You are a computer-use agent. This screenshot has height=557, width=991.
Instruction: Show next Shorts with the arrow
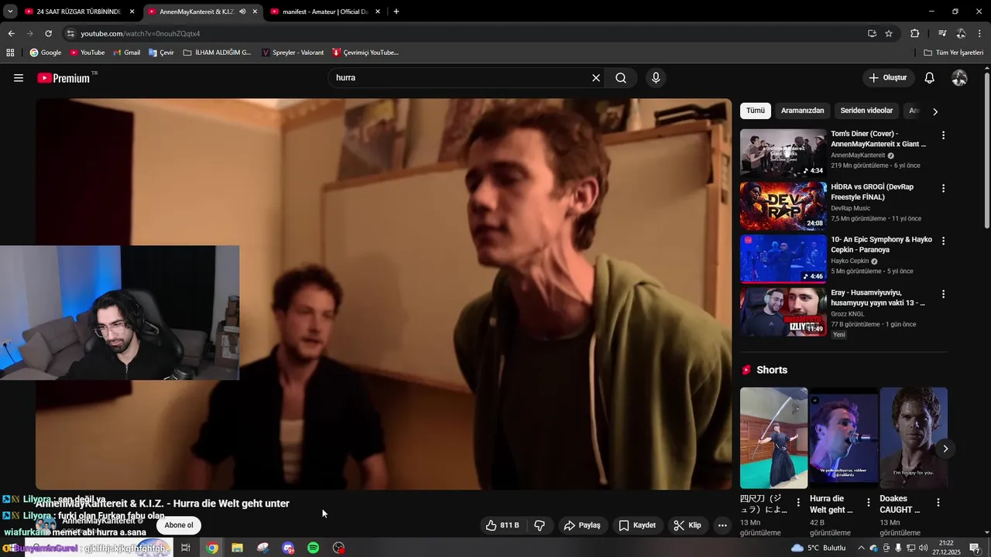(x=945, y=449)
